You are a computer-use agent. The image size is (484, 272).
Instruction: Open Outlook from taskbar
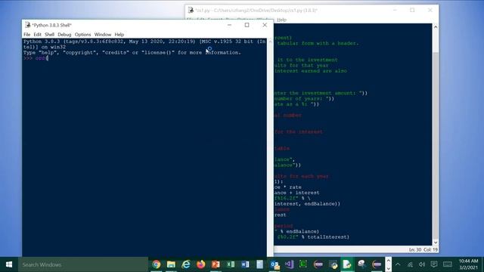click(275, 264)
